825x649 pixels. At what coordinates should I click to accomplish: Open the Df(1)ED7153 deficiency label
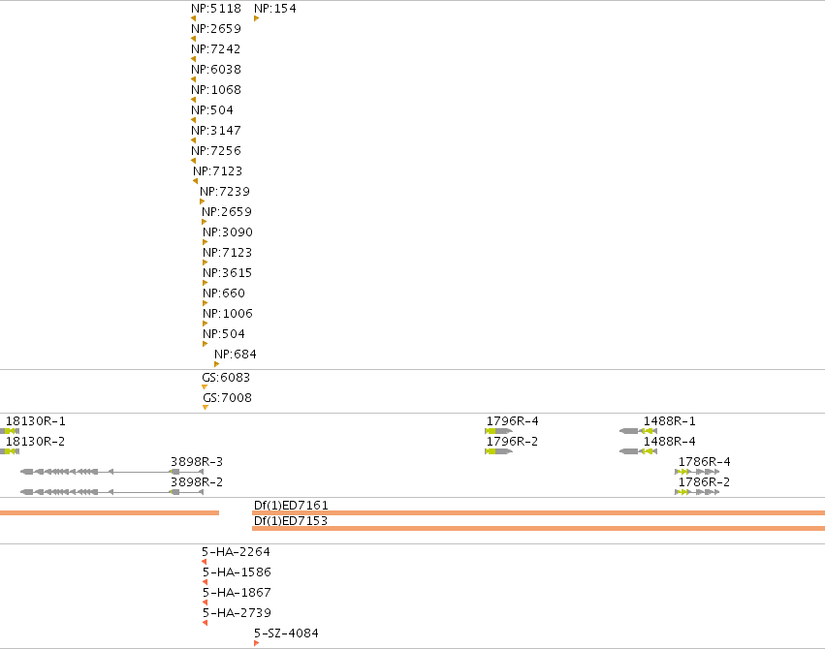tap(291, 520)
